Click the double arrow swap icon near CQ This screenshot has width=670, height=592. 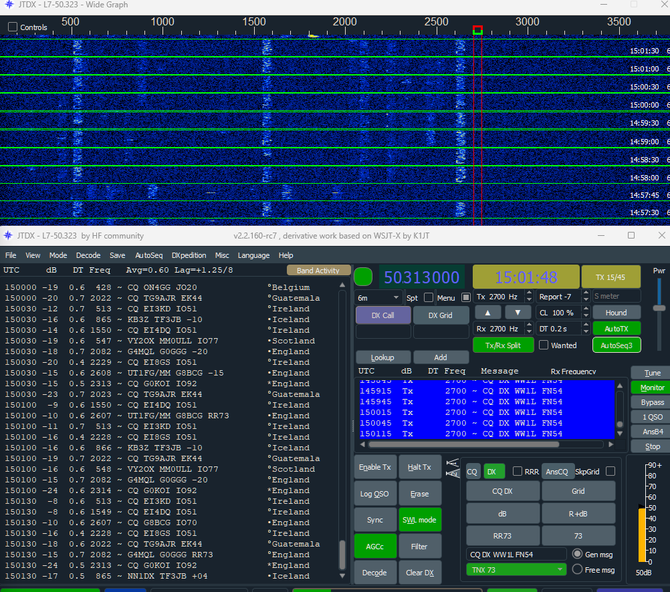[x=453, y=468]
